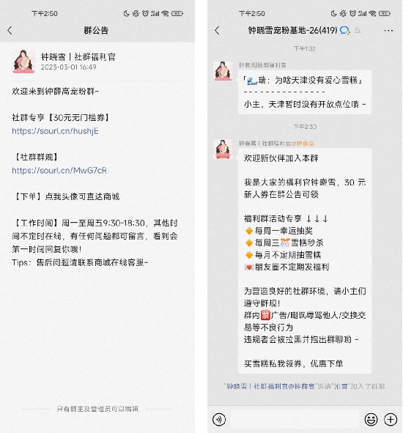Screen dimensions: 403x433
Task: Tap the sender avatar beside the 天津 reply message
Action: 223,71
